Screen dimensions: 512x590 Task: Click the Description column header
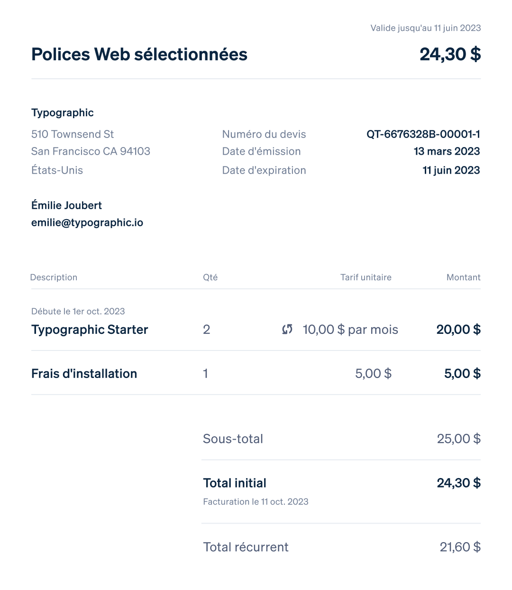pos(54,277)
